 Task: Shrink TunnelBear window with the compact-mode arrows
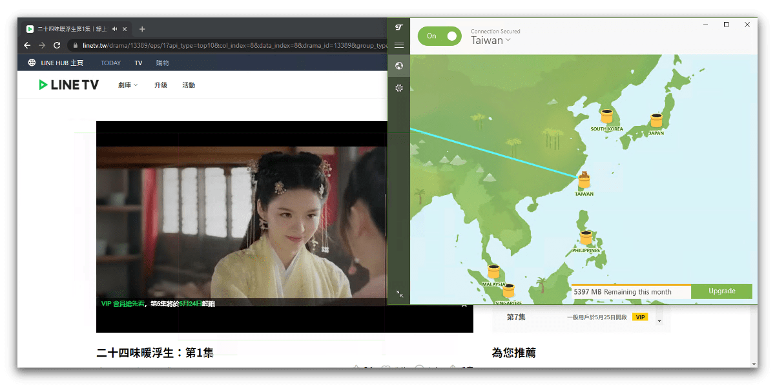[399, 294]
